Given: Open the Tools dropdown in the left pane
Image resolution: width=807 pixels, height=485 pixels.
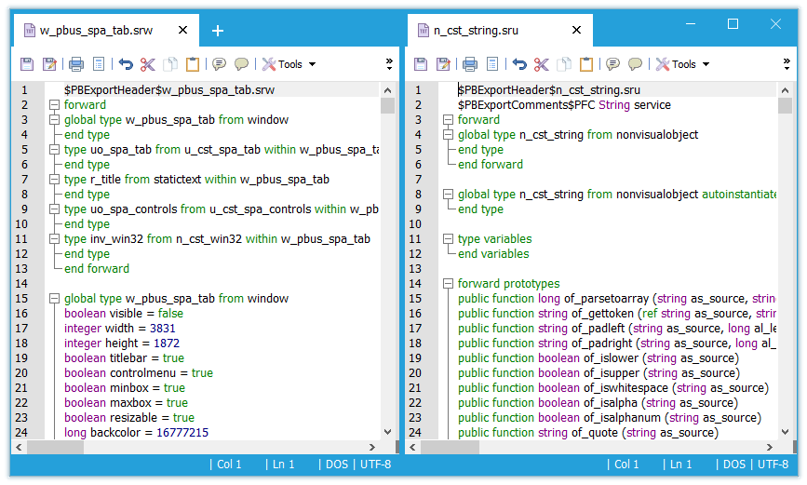Looking at the screenshot, I should [289, 64].
